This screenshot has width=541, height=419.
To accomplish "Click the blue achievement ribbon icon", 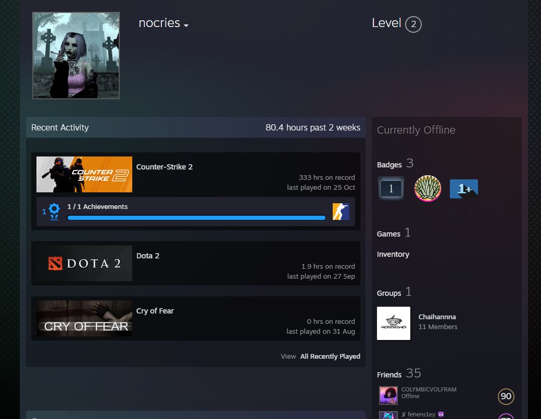I will tap(54, 211).
